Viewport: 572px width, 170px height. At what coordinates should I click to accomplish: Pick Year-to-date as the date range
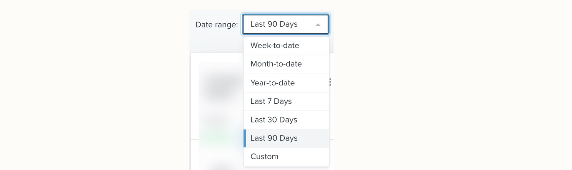pyautogui.click(x=273, y=83)
